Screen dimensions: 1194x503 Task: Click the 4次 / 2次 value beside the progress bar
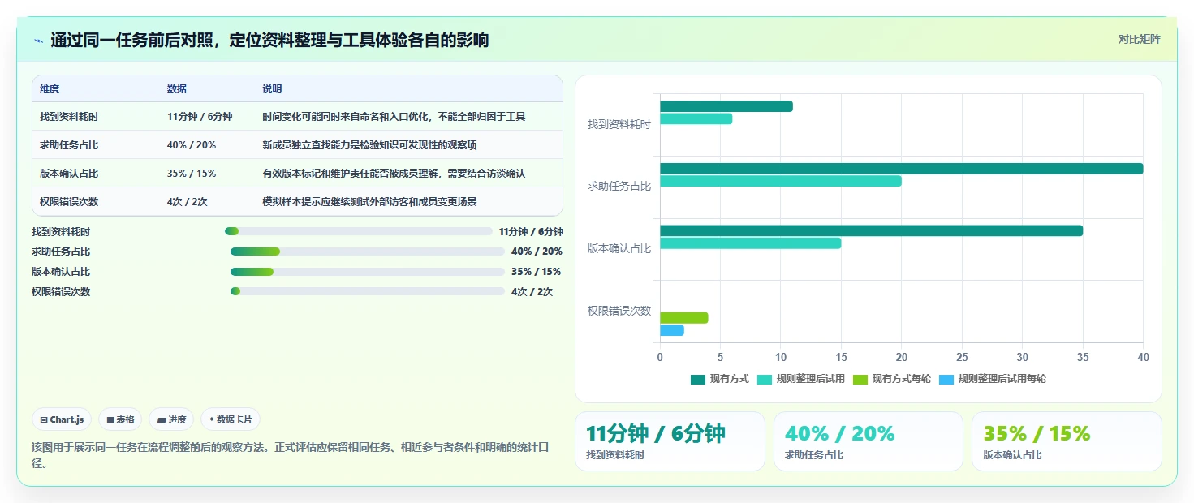pos(532,292)
